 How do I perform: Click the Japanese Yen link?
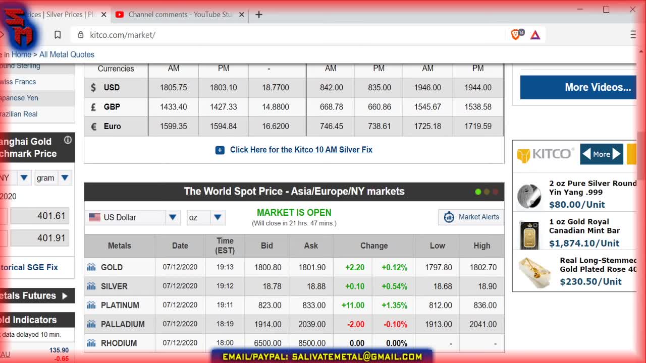click(19, 98)
